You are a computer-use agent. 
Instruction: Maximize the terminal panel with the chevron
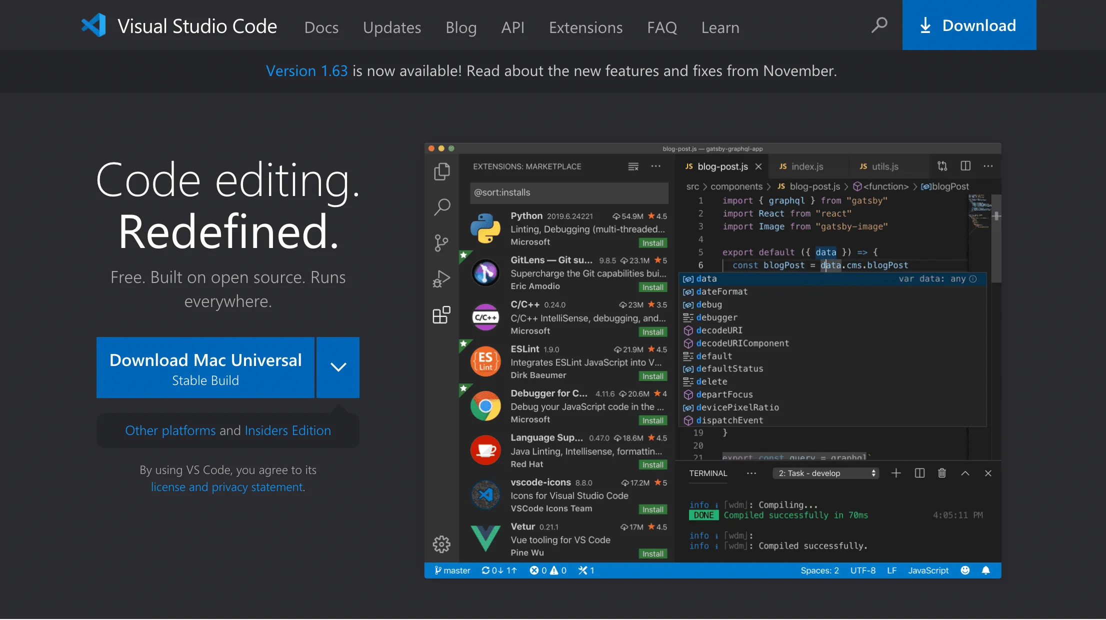click(965, 473)
